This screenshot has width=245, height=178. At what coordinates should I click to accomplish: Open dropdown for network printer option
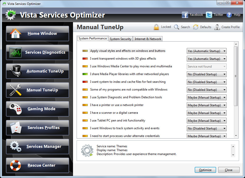click(x=207, y=105)
